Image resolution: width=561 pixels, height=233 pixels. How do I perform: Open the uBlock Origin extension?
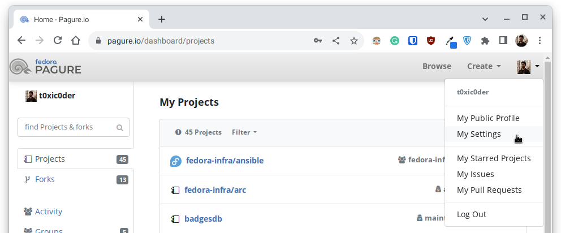point(431,41)
